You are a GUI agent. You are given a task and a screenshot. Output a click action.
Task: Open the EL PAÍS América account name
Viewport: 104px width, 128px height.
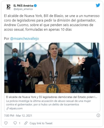click(23, 6)
